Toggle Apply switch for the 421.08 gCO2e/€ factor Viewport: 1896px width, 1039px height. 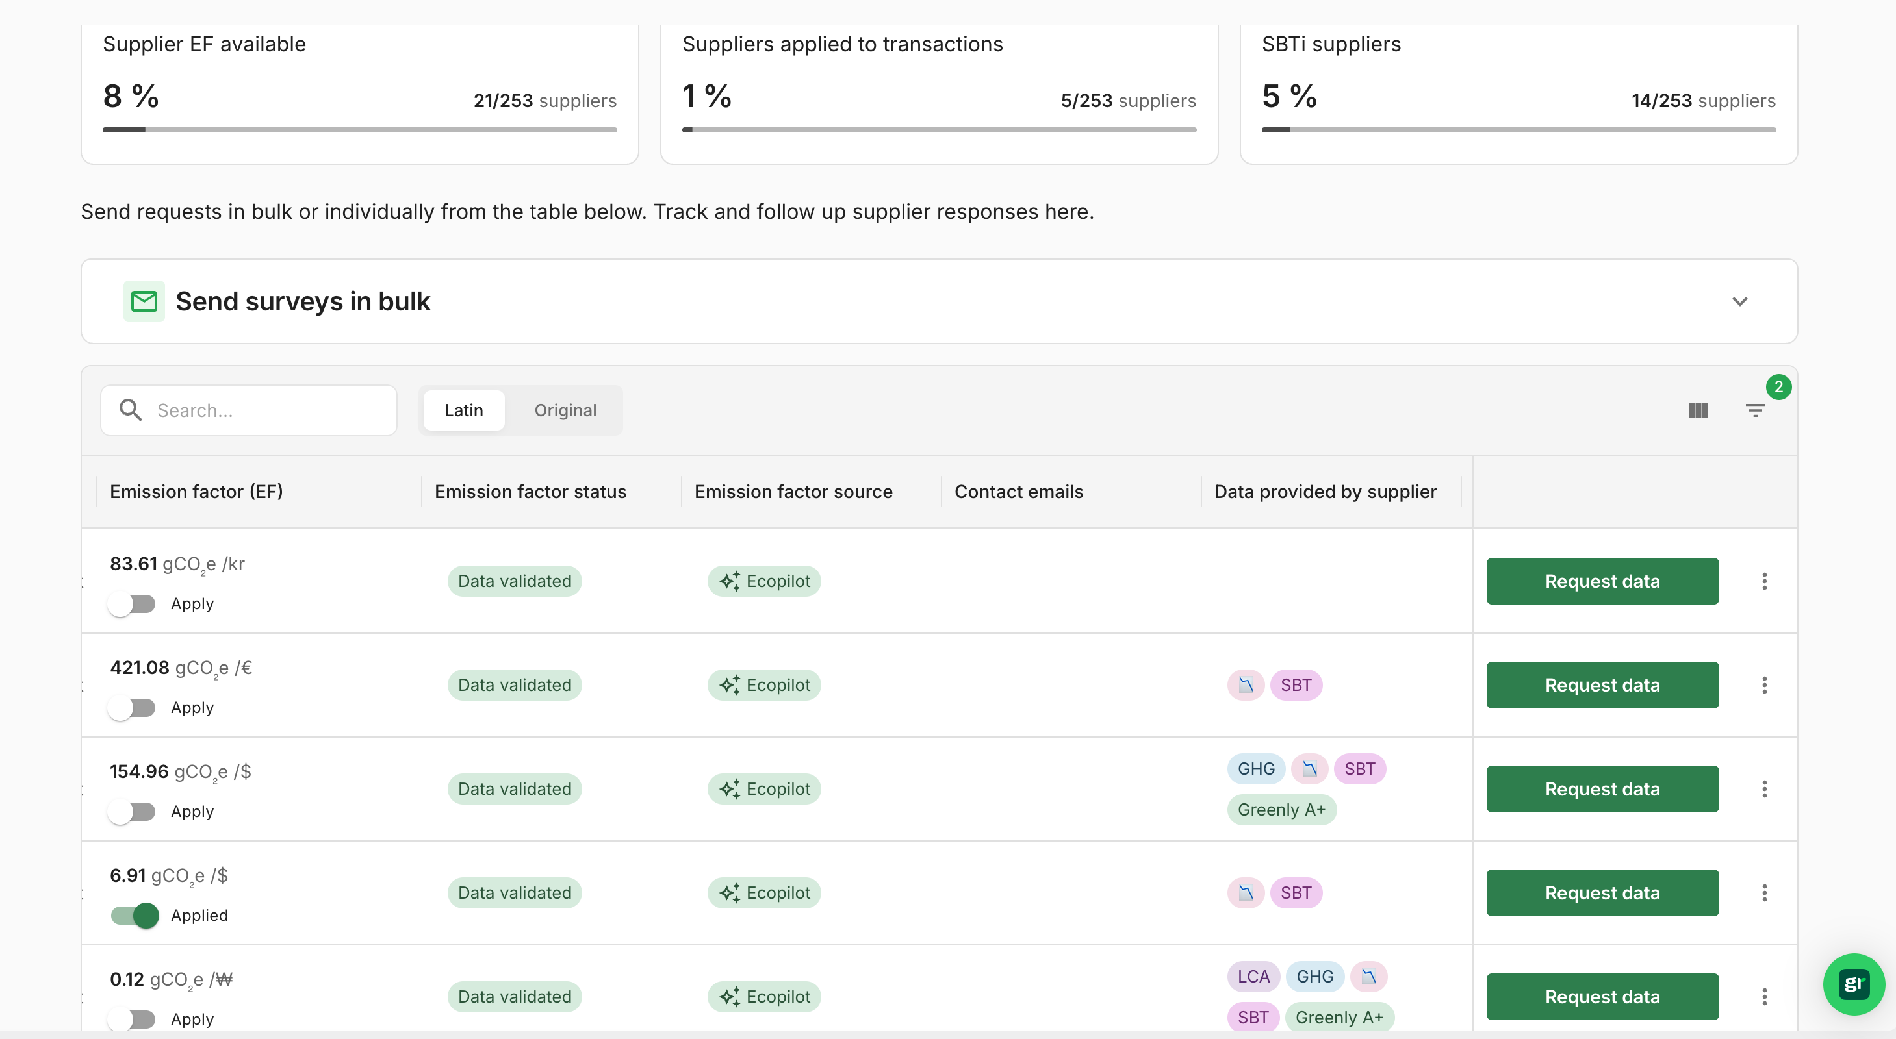(x=133, y=708)
